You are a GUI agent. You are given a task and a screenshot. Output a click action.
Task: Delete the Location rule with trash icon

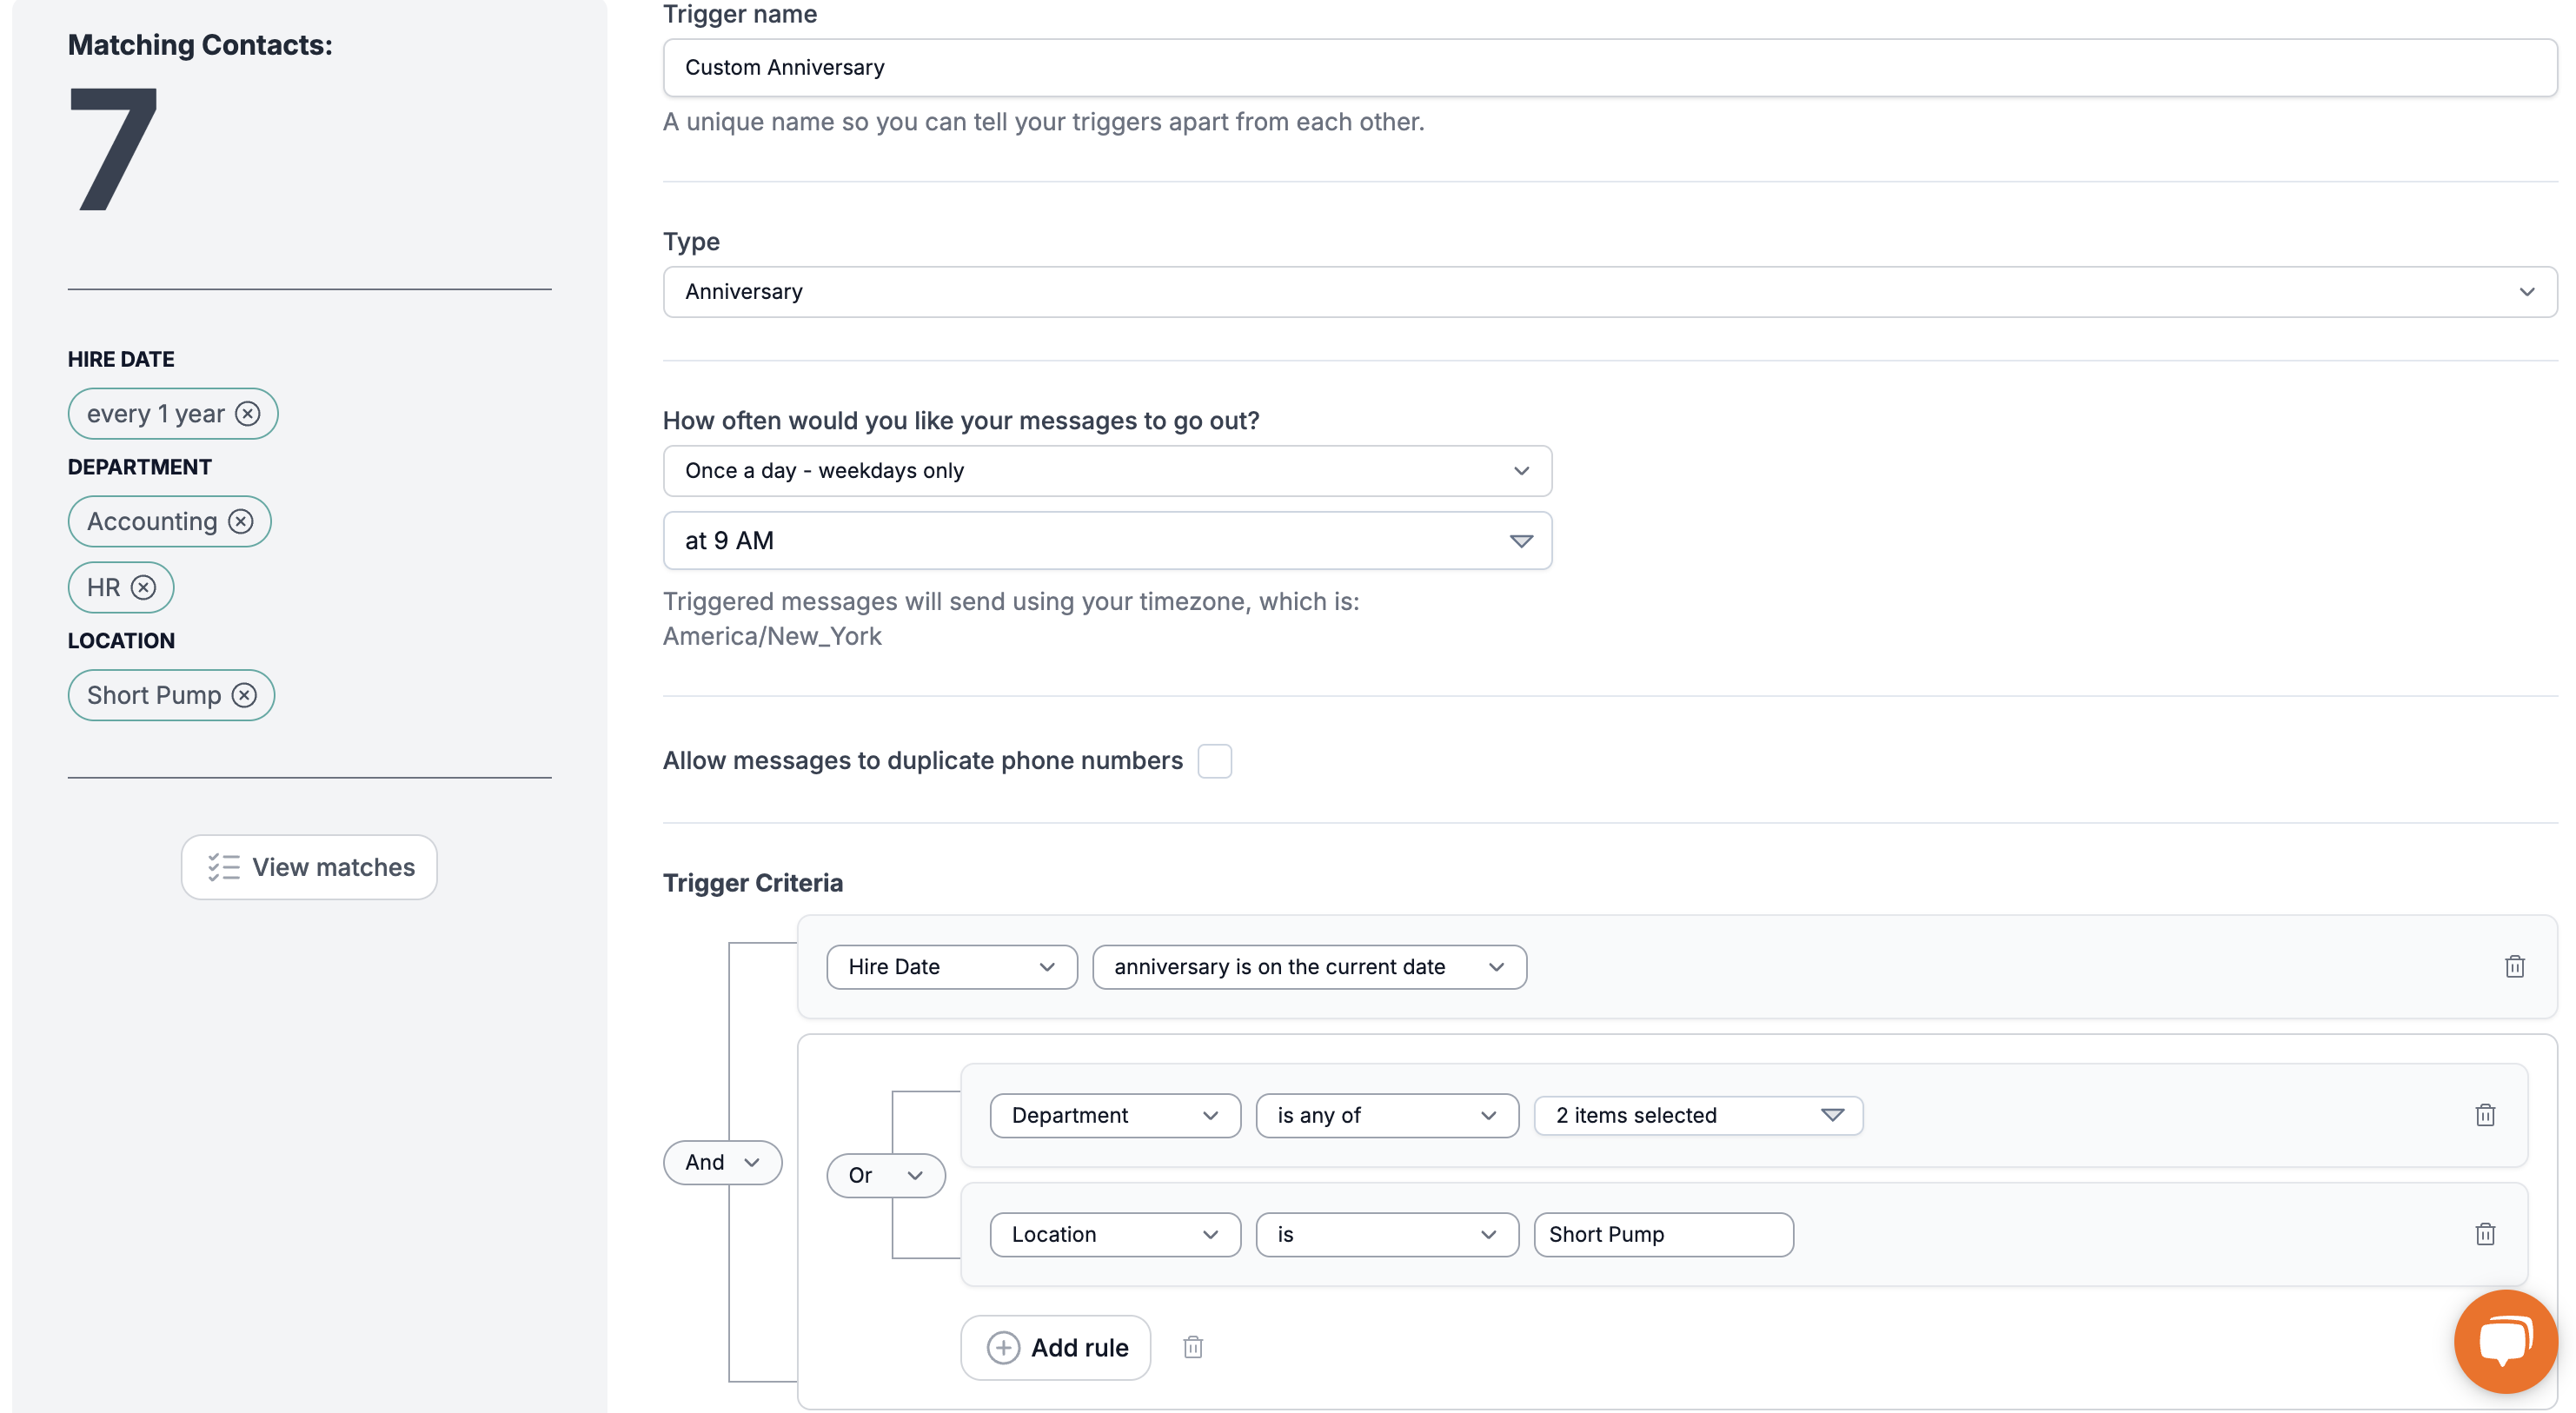point(2485,1233)
